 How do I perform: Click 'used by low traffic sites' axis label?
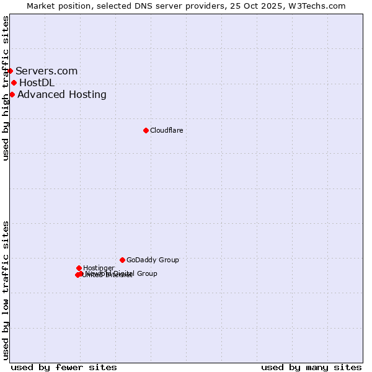click(x=6, y=290)
